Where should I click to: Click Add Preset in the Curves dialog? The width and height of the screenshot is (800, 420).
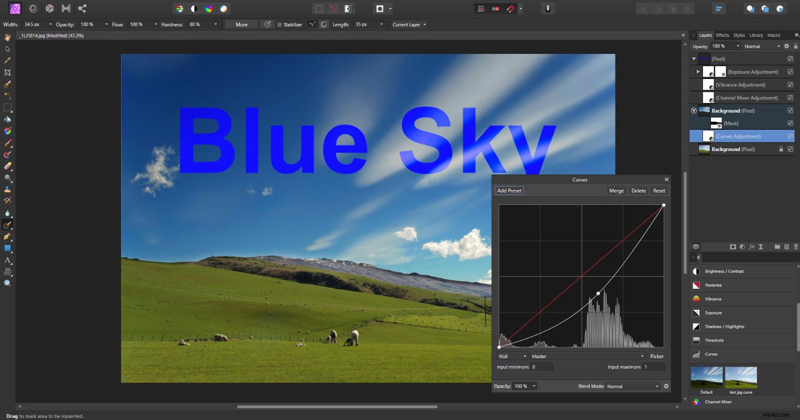pyautogui.click(x=509, y=191)
